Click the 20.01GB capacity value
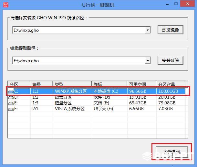This screenshot has height=167, width=197. point(167,97)
